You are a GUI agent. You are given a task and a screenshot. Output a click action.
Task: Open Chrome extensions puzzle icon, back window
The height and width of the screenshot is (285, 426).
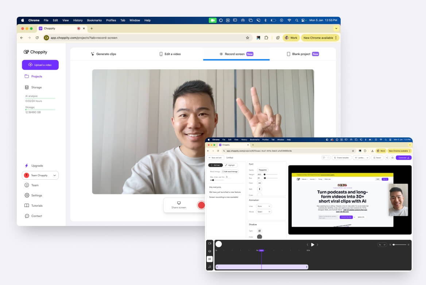(266, 38)
